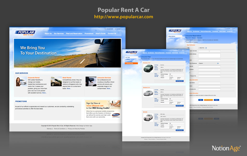Image resolution: width=247 pixels, height=156 pixels.
Task: Open Promotions in the homepage navigation
Action: [89, 34]
